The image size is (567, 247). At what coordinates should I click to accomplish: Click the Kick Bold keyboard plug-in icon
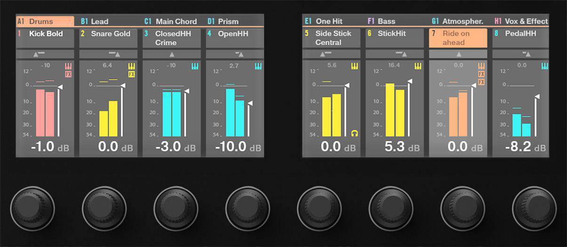coord(68,66)
